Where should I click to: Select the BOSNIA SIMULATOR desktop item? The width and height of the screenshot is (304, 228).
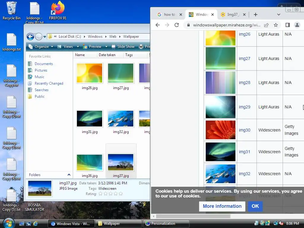(34, 207)
